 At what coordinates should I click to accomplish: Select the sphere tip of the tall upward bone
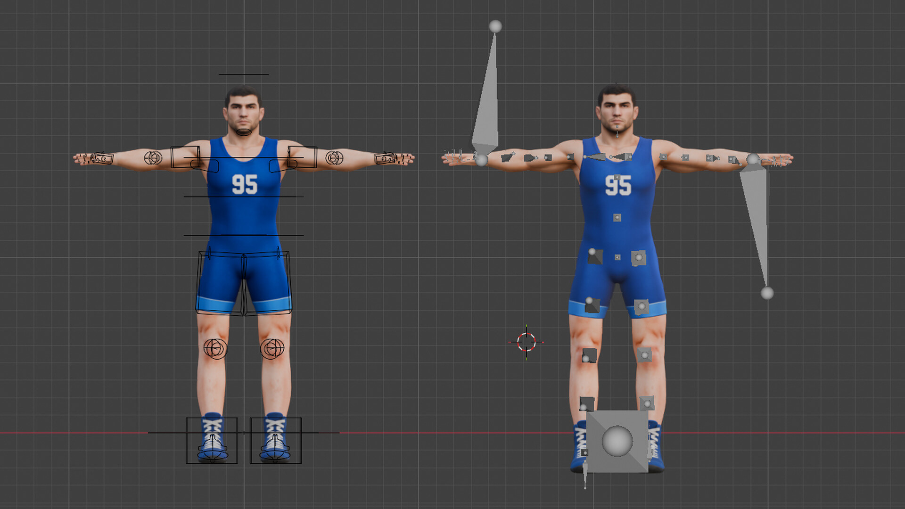tap(495, 26)
